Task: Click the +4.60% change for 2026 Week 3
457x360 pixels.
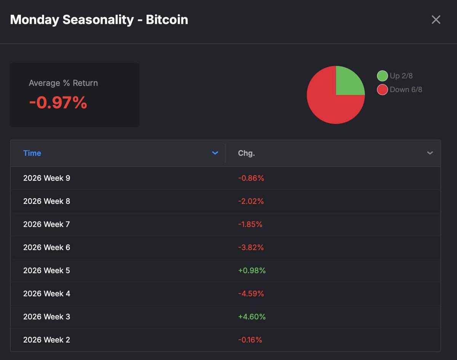Action: (x=252, y=317)
